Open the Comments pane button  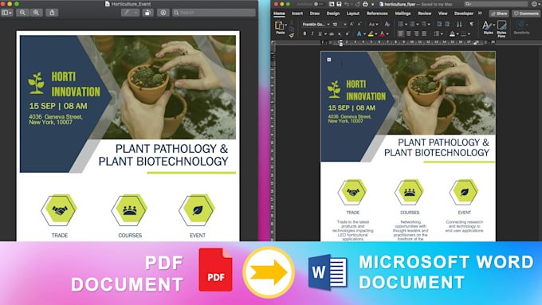(526, 14)
